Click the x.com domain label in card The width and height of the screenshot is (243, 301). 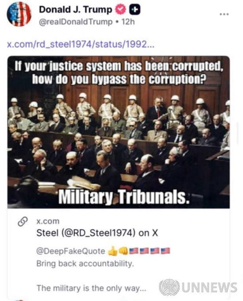click(48, 221)
